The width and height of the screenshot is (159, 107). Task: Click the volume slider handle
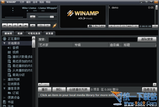pyautogui.click(x=52, y=17)
